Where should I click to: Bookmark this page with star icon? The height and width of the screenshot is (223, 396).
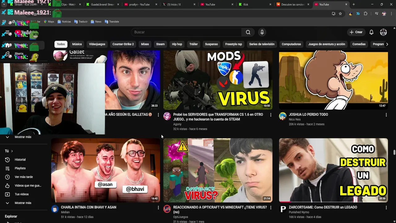point(340,14)
